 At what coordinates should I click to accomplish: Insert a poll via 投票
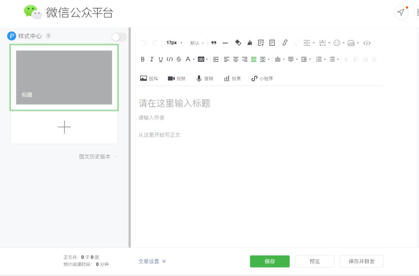coord(232,78)
